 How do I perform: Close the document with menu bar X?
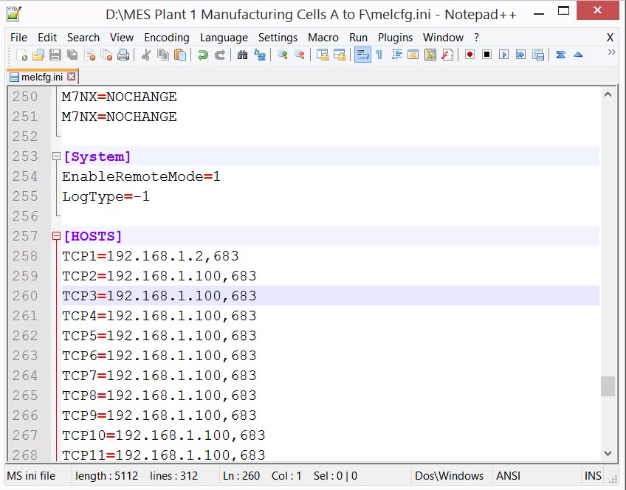coord(610,38)
